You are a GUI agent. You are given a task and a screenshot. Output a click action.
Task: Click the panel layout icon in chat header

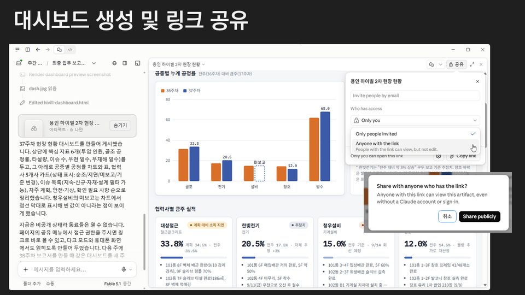point(138,63)
